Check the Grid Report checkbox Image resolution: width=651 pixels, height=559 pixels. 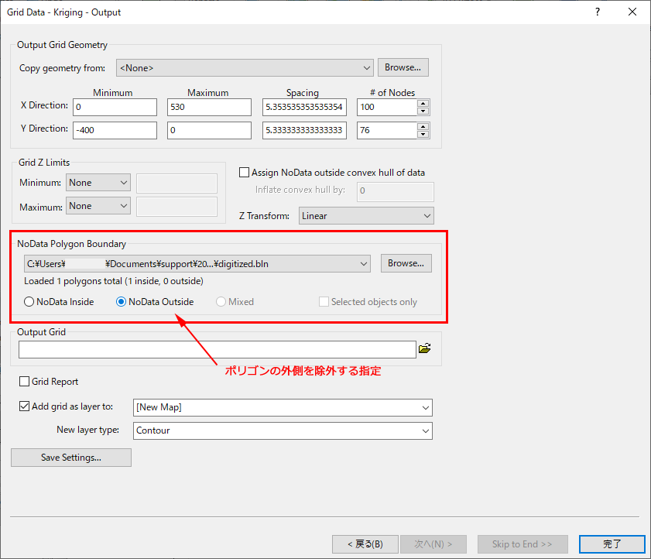tap(25, 382)
